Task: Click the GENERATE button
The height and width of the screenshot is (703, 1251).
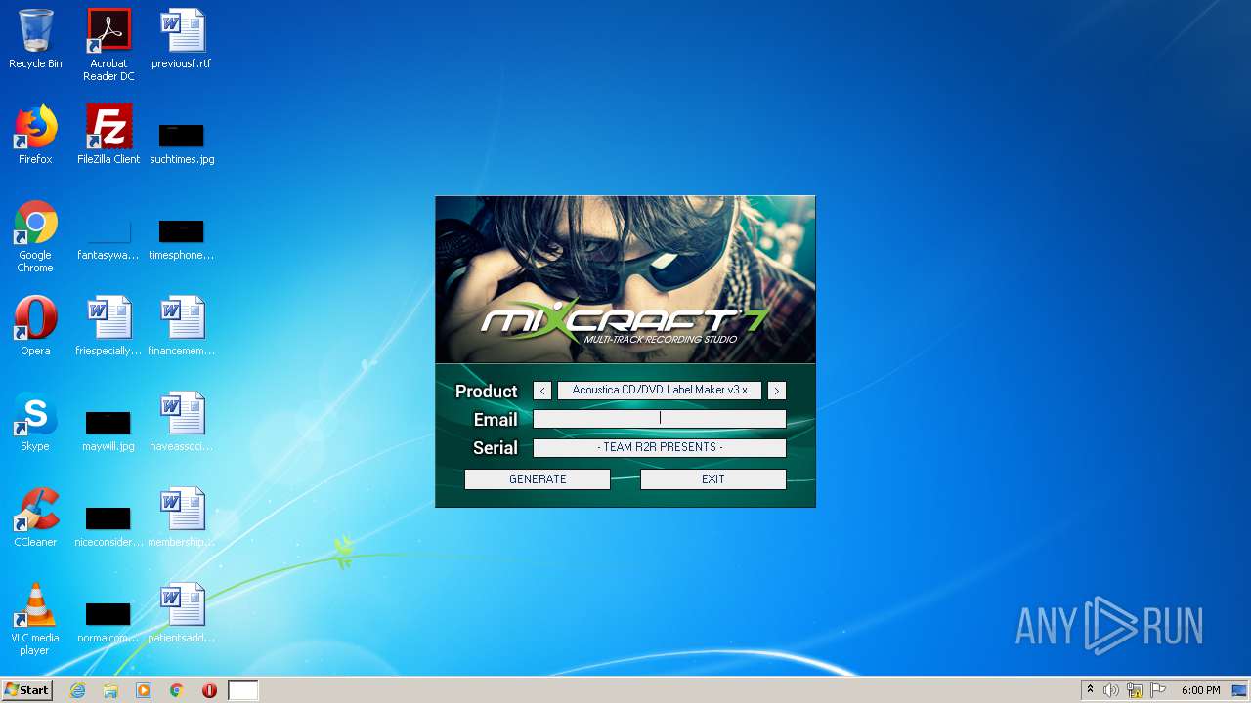Action: pyautogui.click(x=538, y=479)
